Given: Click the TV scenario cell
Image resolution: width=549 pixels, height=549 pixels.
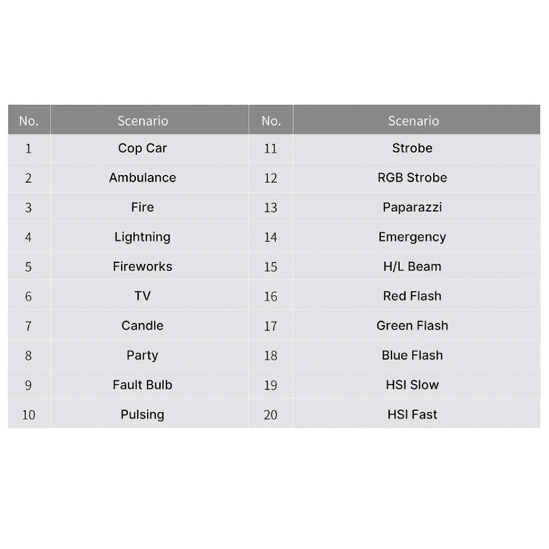Looking at the screenshot, I should coord(142,296).
